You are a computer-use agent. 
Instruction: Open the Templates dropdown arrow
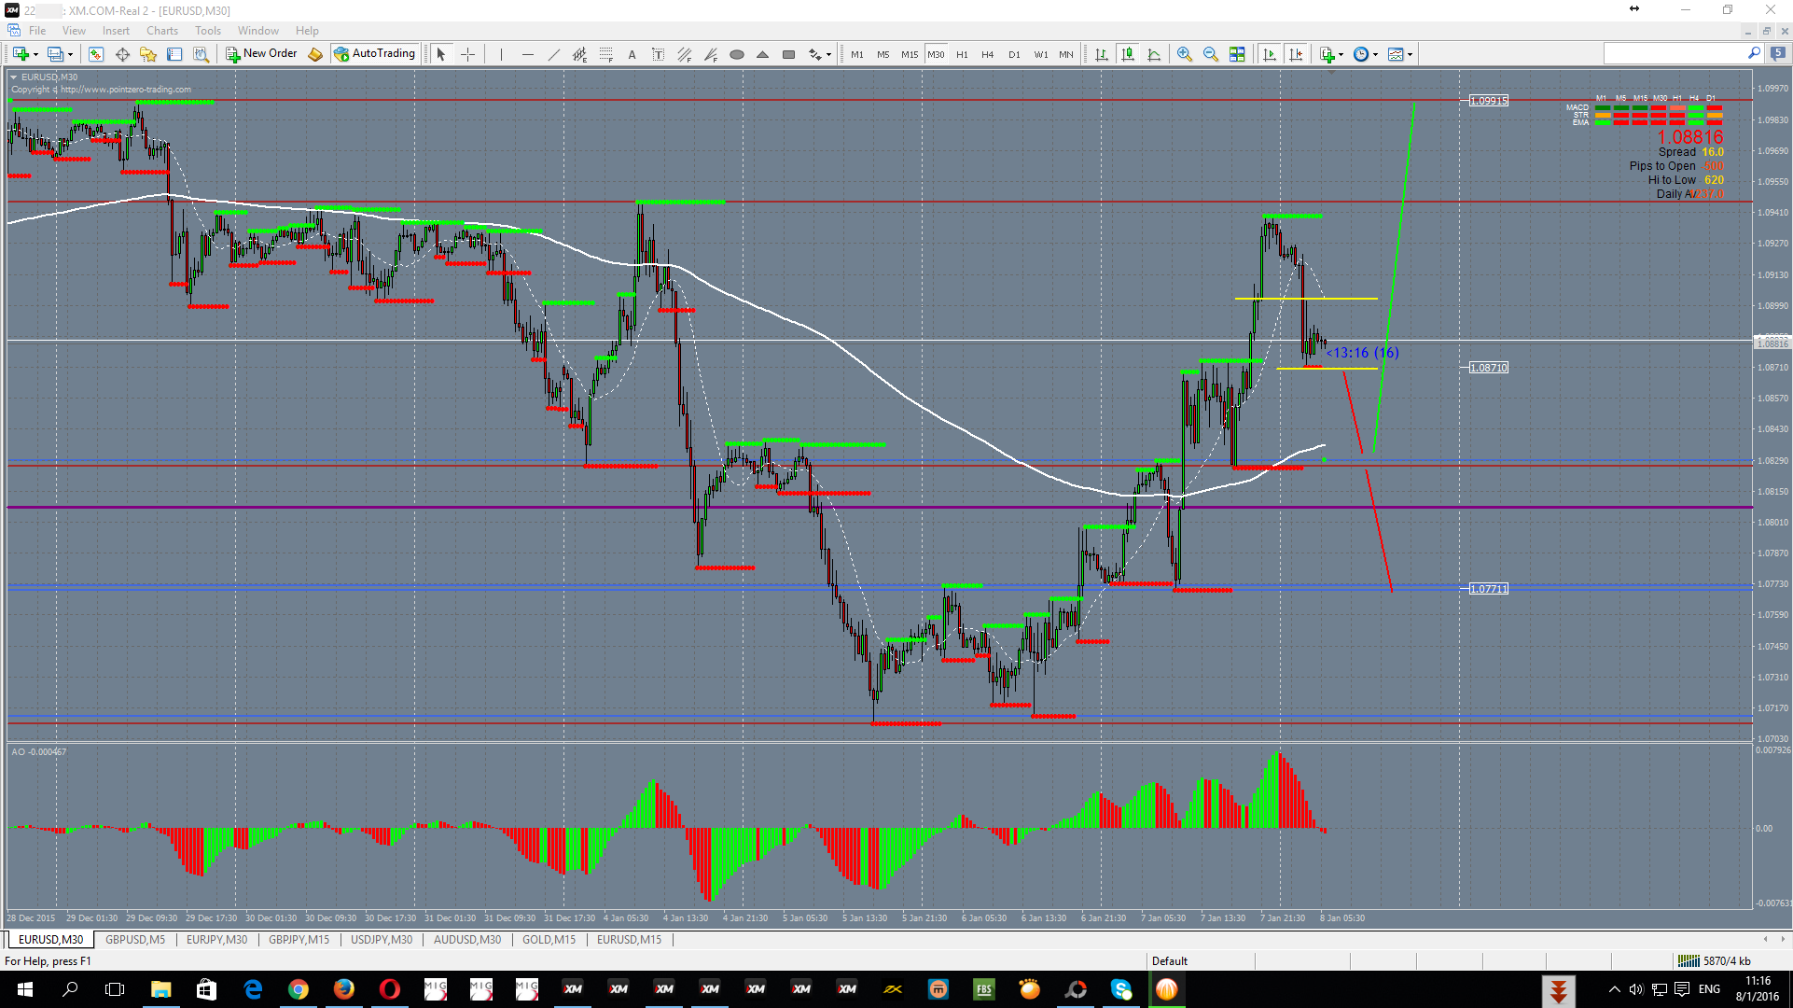point(1410,55)
